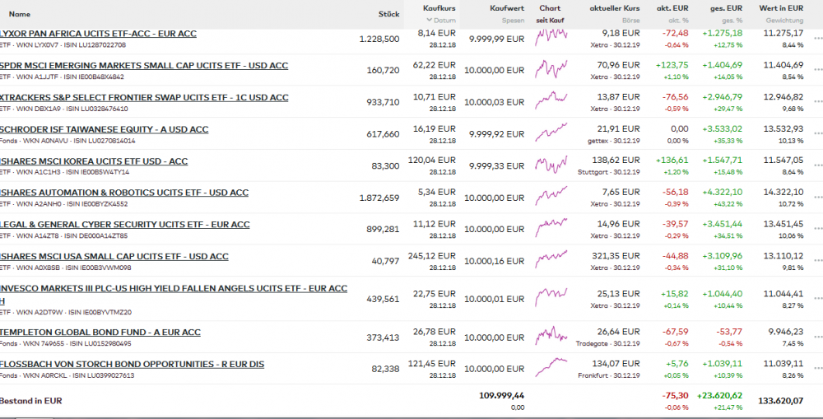The height and width of the screenshot is (419, 823).
Task: Sort the table by the Name column
Action: 20,14
